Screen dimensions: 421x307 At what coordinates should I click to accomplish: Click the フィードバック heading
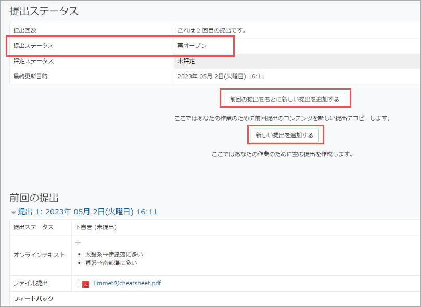pyautogui.click(x=33, y=299)
